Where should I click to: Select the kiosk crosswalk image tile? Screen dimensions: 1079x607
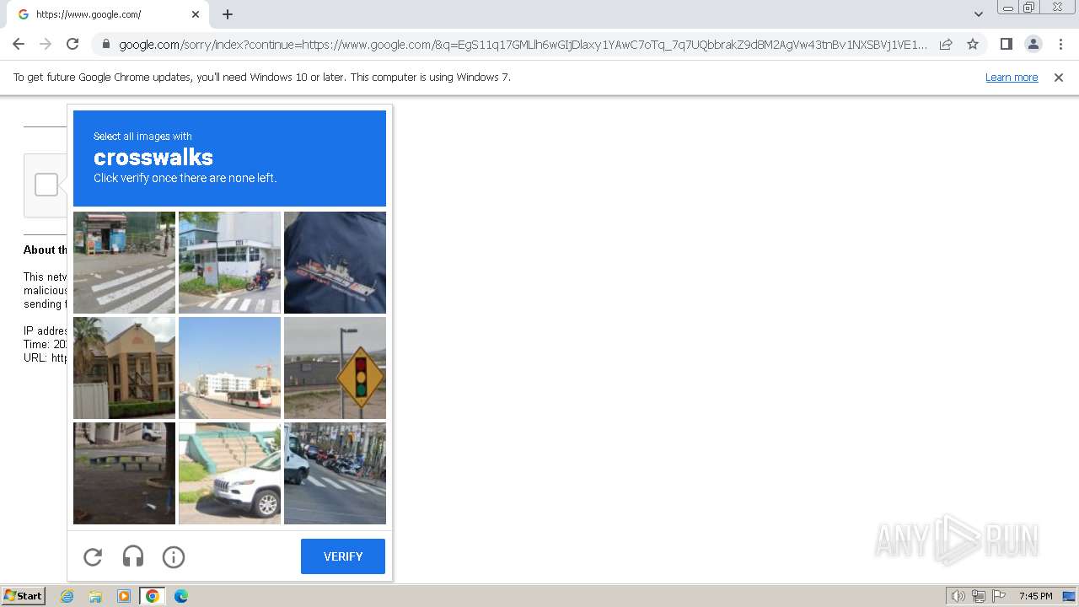click(124, 262)
